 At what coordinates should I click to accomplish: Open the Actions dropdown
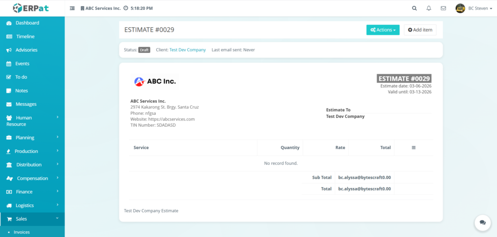click(x=383, y=30)
